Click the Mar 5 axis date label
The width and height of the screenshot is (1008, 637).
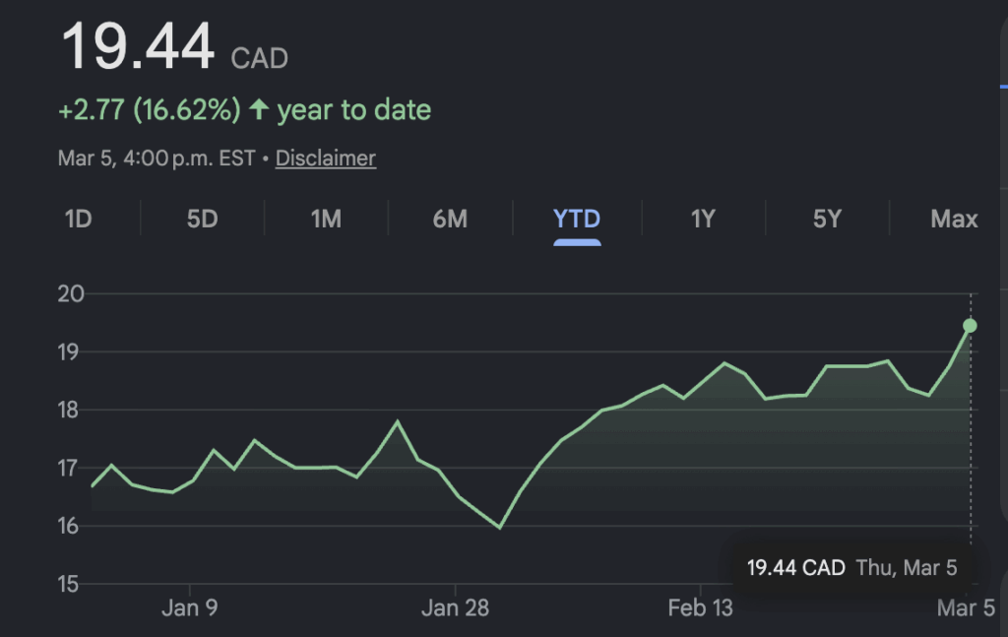point(966,607)
